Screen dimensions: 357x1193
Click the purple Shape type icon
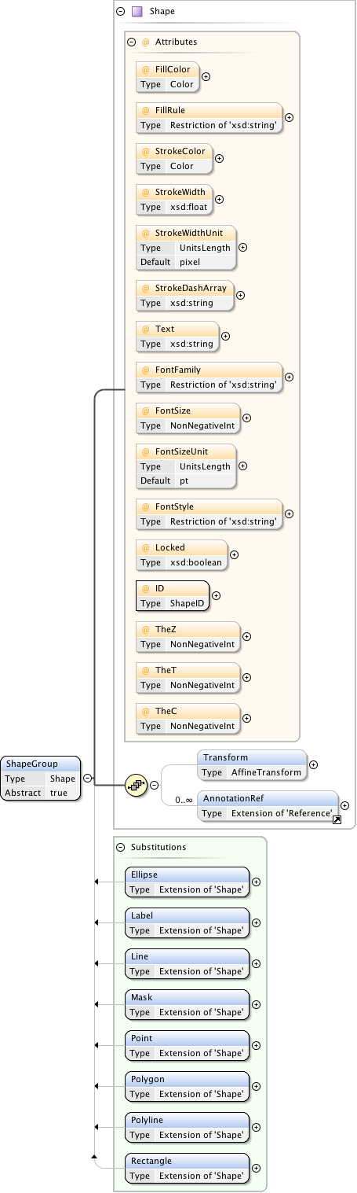click(x=137, y=12)
